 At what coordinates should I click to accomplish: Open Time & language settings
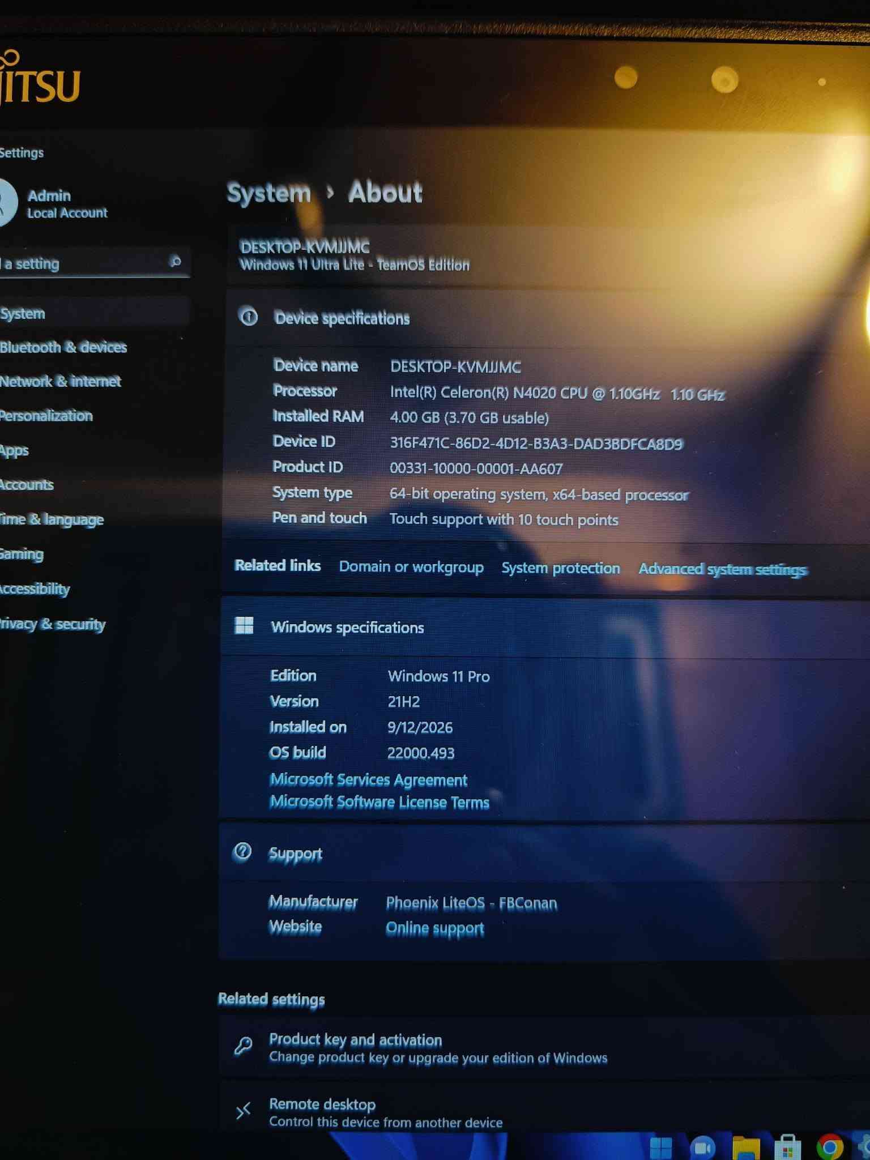52,519
